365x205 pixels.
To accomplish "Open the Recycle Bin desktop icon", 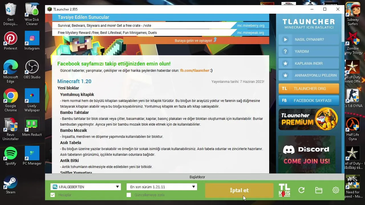I will coord(11,14).
